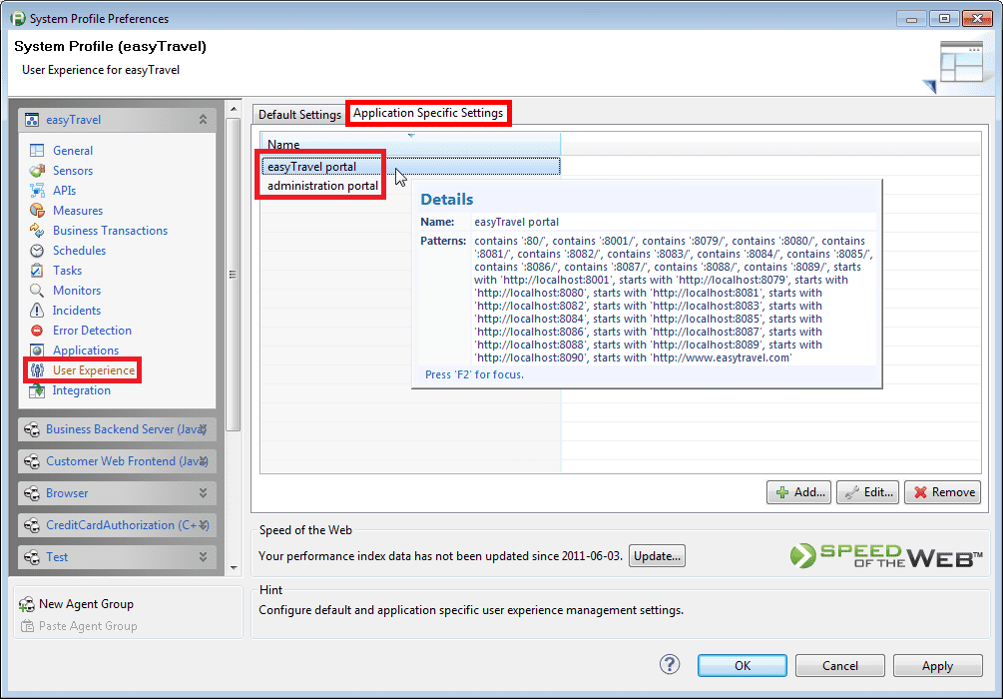Update the performance index data
1003x699 pixels.
tap(657, 555)
